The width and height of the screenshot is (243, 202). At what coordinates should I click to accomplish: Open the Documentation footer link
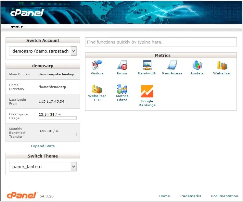click(x=224, y=196)
